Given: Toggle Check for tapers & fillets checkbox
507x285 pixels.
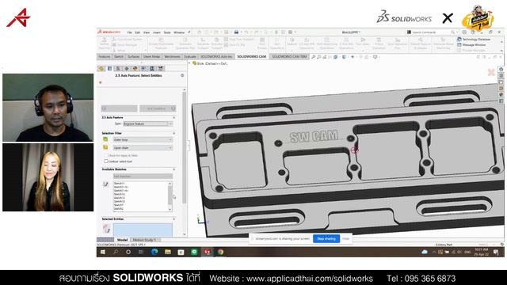Looking at the screenshot, I should (105, 155).
